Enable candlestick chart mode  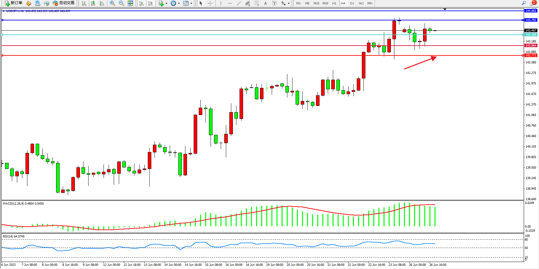(x=93, y=3)
